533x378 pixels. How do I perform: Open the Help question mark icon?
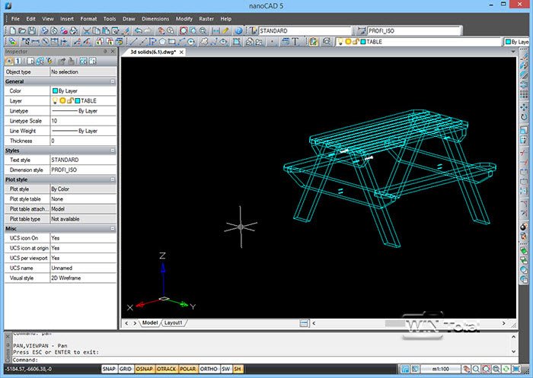[238, 30]
